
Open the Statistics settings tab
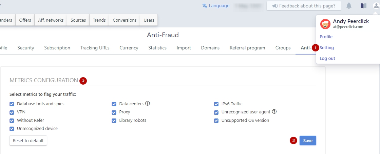(x=157, y=48)
